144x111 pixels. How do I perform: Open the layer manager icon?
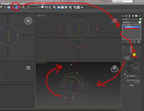[54, 7]
